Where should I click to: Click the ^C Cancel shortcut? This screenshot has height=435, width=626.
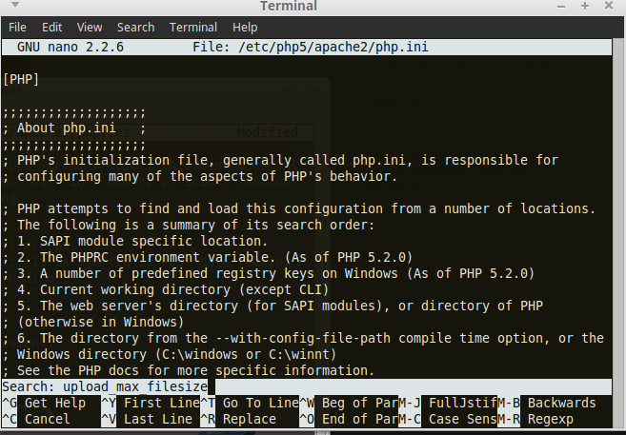36,420
